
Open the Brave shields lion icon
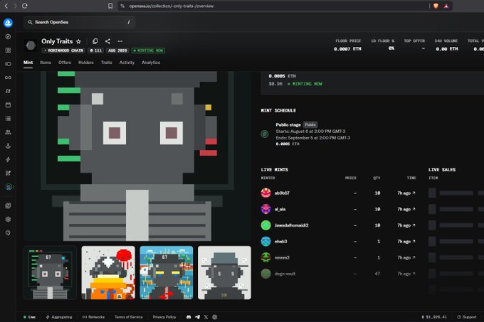tap(436, 6)
